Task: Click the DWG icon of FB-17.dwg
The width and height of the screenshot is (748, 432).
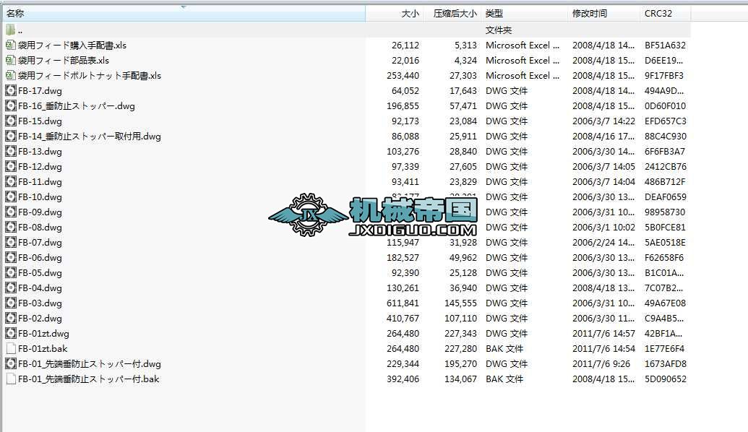Action: pos(11,90)
